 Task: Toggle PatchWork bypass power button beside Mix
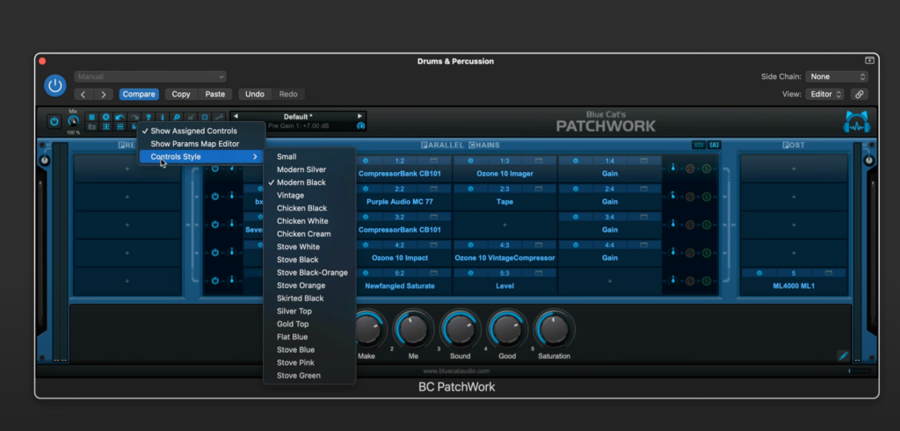pos(54,121)
